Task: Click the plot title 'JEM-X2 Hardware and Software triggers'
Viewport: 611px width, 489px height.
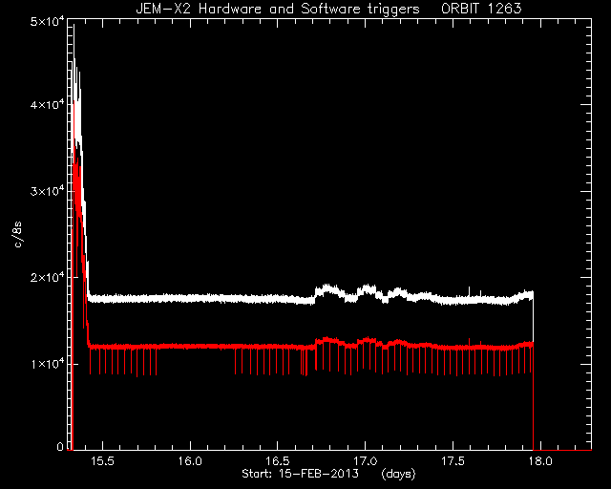Action: point(278,9)
